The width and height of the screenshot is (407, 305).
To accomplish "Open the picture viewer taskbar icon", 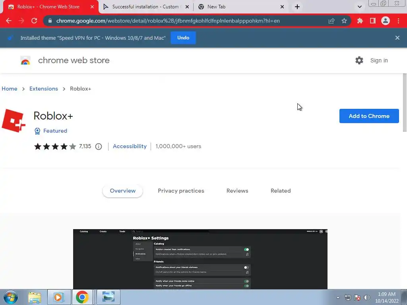I will point(108,297).
